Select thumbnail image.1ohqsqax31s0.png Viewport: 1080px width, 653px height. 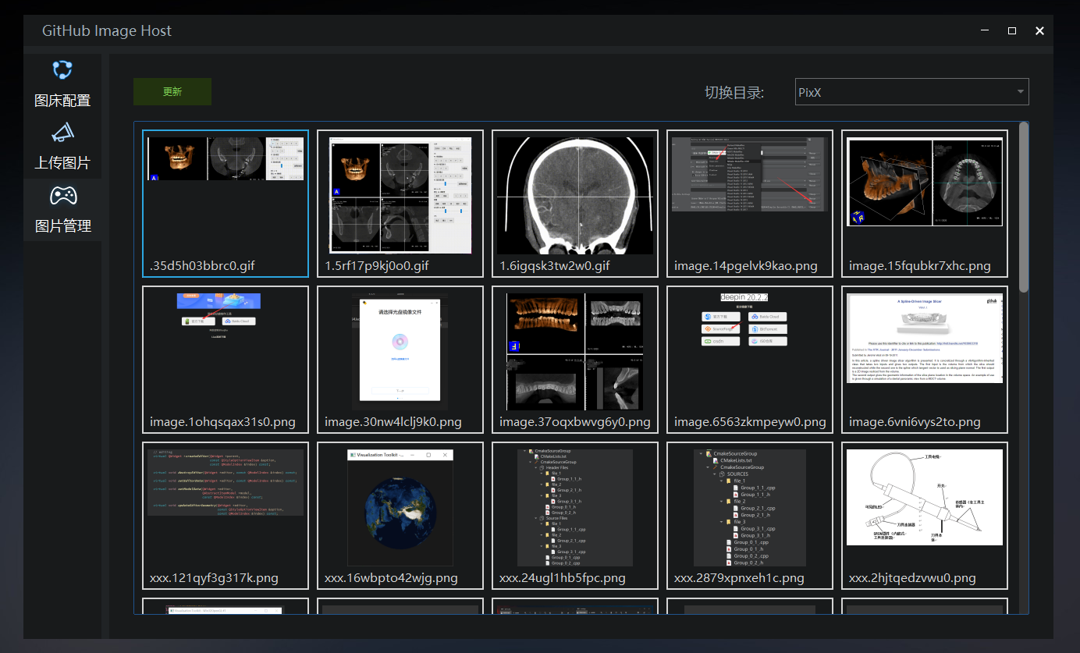pos(226,360)
